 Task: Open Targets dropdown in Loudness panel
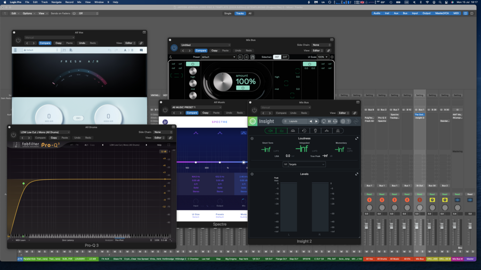point(304,164)
